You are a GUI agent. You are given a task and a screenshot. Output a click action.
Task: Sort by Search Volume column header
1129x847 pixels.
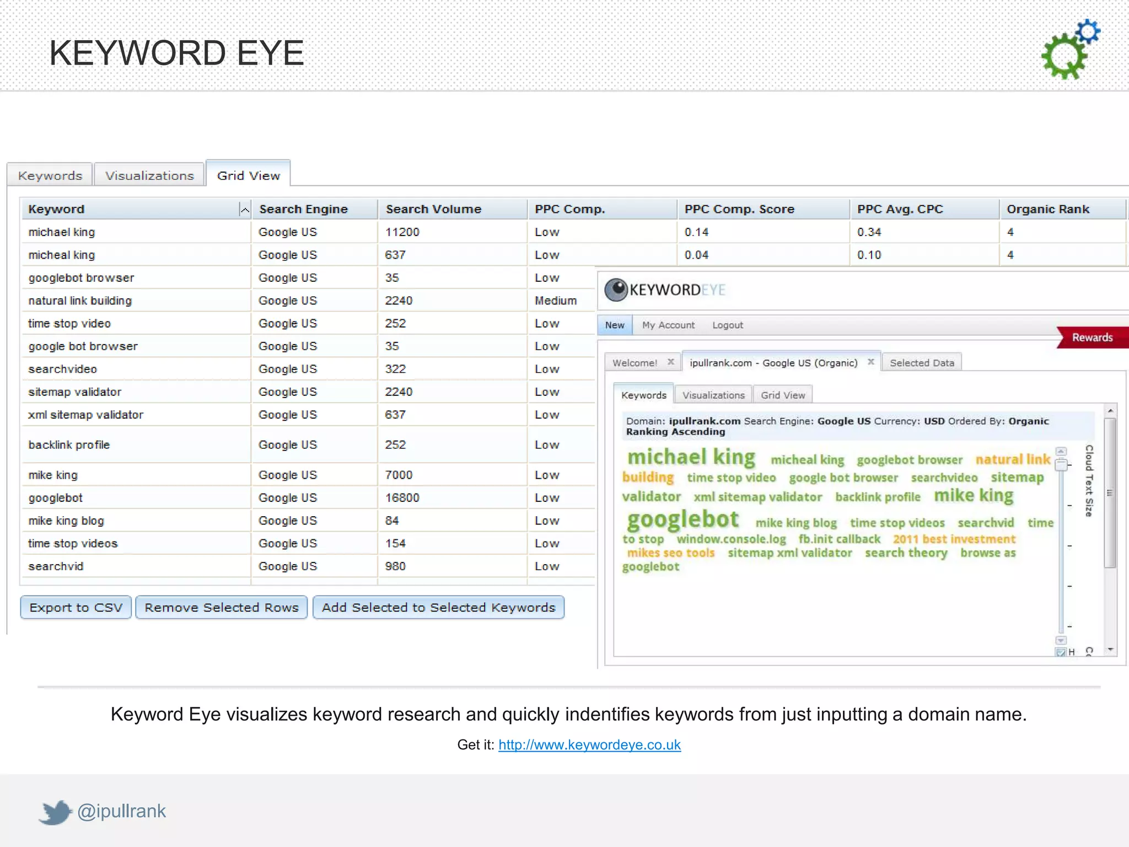coord(453,209)
